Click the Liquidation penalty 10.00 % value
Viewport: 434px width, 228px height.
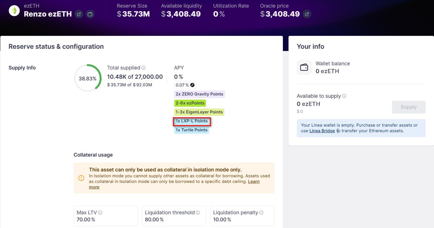(222, 220)
